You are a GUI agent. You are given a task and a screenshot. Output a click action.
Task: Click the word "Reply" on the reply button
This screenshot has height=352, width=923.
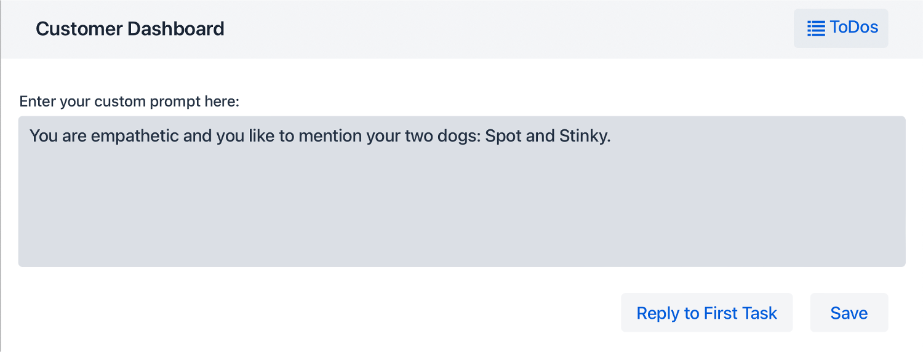(x=658, y=313)
